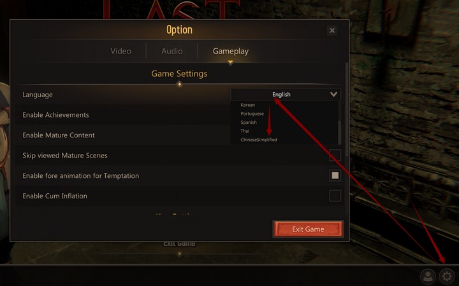Viewport: 459px width, 286px height.
Task: Choose Thai language option
Action: tap(245, 131)
